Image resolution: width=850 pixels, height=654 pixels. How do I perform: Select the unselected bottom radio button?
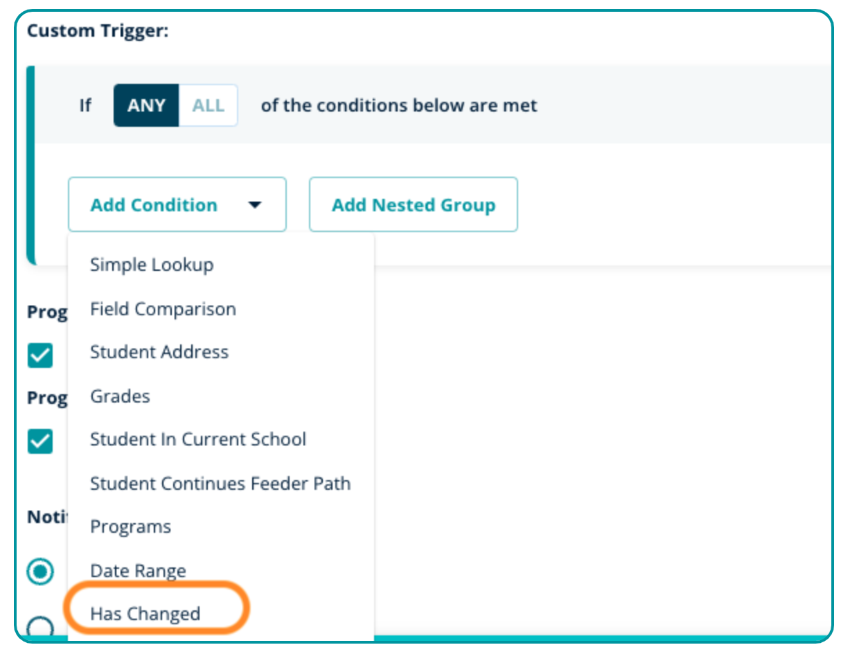40,627
